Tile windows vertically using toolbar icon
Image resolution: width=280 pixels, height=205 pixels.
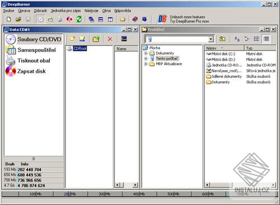point(110,19)
